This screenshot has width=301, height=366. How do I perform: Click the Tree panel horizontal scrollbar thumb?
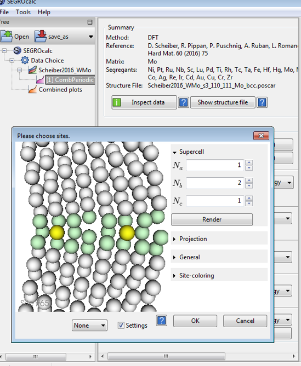[x=36, y=357]
